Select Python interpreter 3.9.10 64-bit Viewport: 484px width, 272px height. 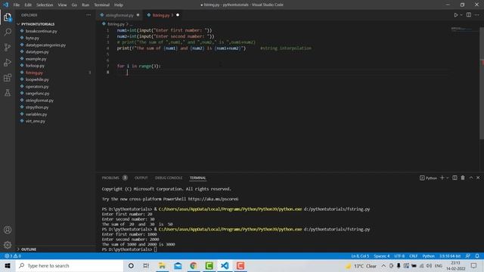[x=450, y=256]
